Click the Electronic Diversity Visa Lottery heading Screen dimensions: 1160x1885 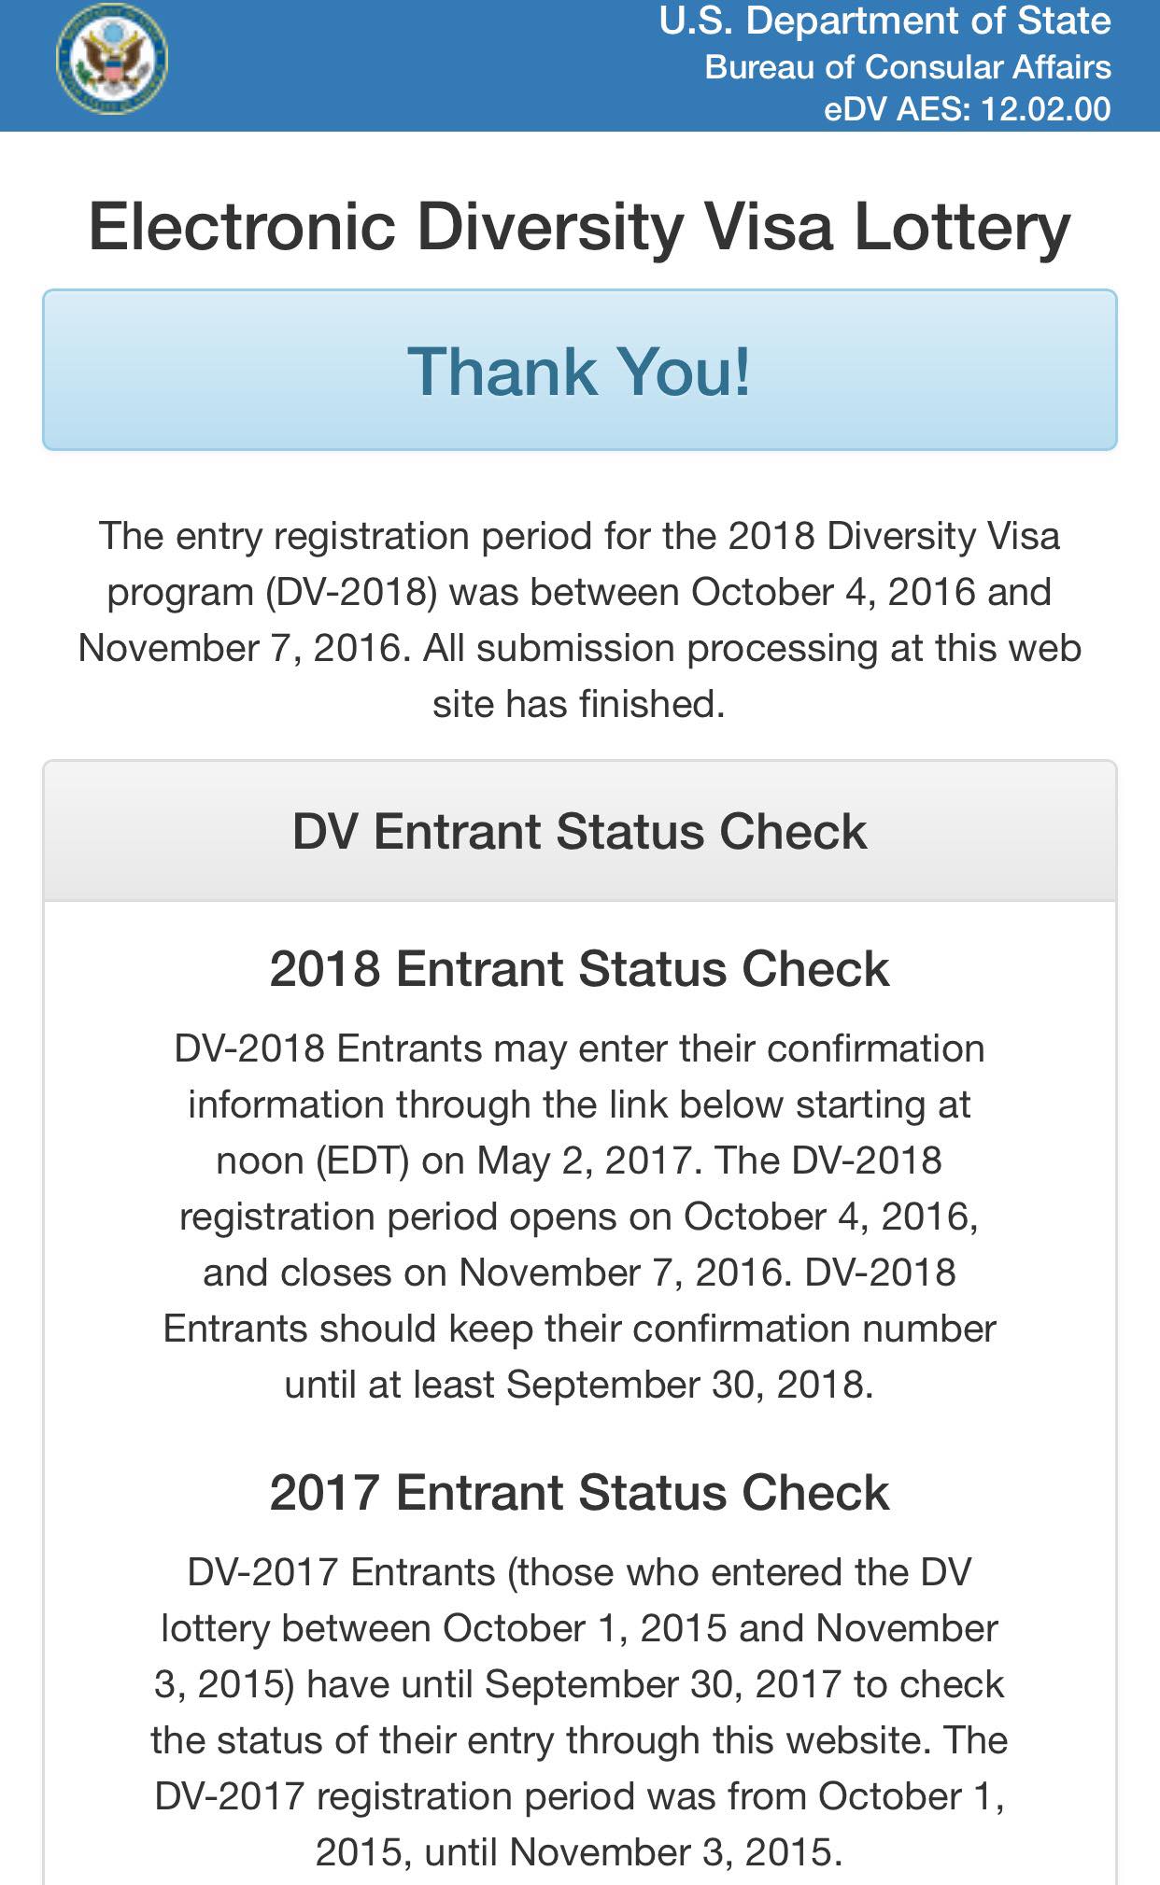[x=579, y=227]
